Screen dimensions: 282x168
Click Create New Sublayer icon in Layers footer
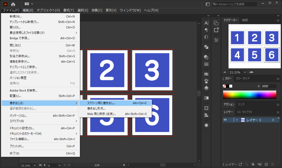tap(260, 164)
